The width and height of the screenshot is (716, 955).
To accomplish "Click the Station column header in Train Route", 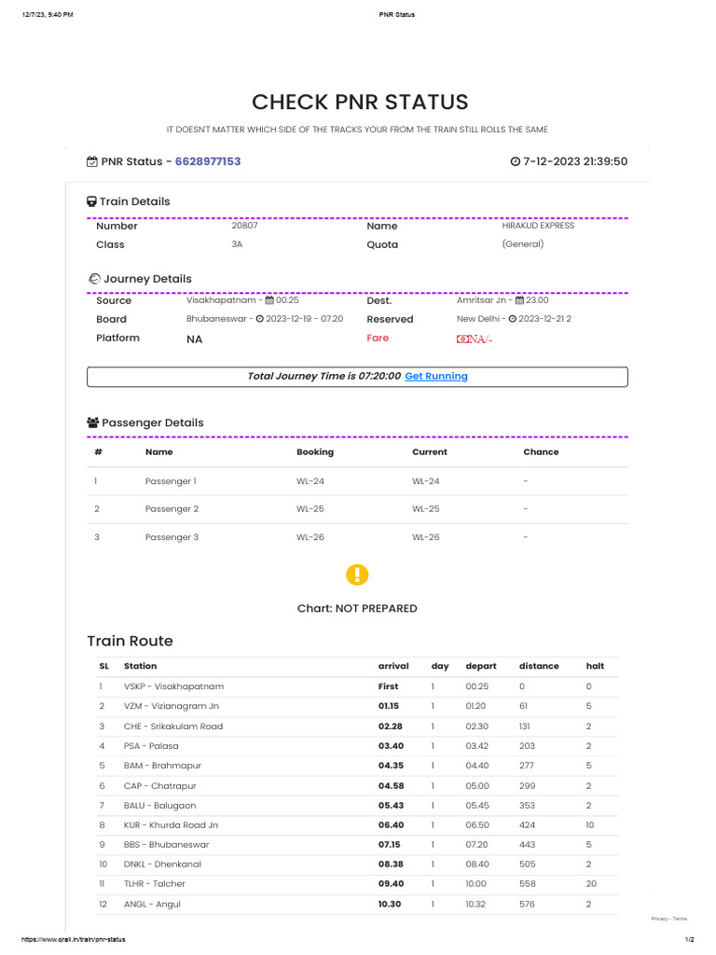I will (x=141, y=667).
